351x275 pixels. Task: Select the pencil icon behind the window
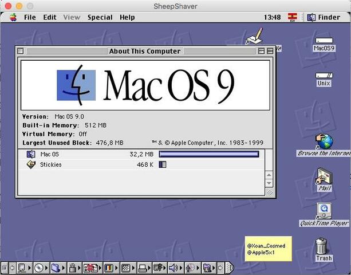tap(255, 37)
